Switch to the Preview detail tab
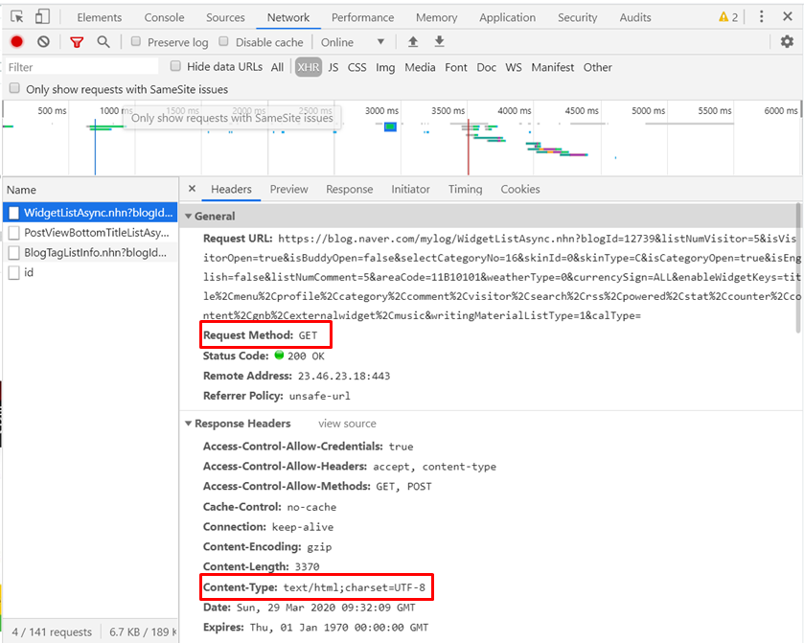 coord(288,189)
